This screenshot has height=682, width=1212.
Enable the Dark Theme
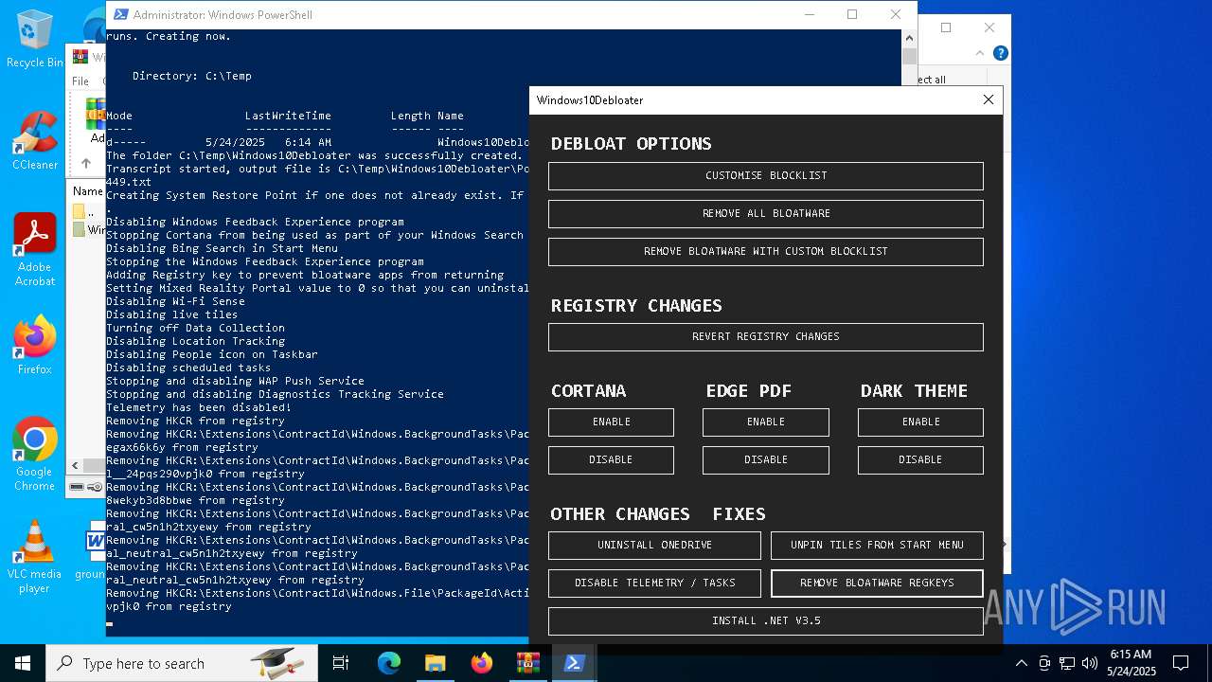[x=920, y=422]
